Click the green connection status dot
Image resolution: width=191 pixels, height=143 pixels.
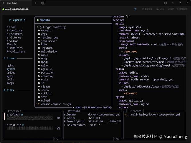(x=3, y=9)
